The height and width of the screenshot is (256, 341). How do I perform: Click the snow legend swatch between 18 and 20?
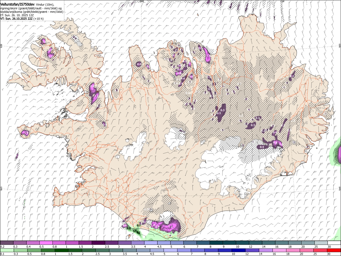click(295, 243)
